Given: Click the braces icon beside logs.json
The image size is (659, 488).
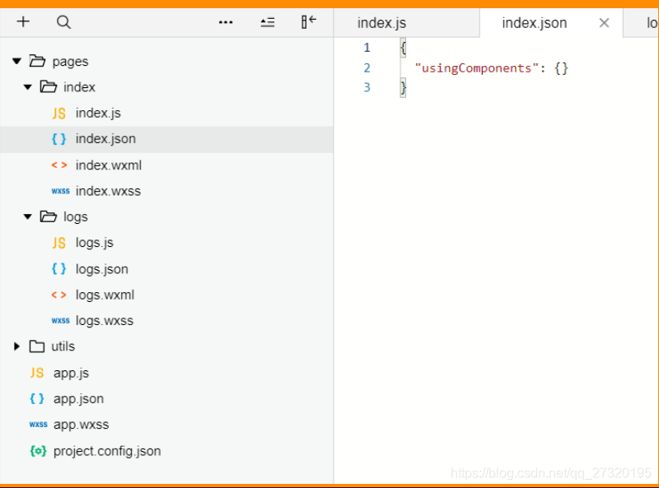Looking at the screenshot, I should [59, 268].
